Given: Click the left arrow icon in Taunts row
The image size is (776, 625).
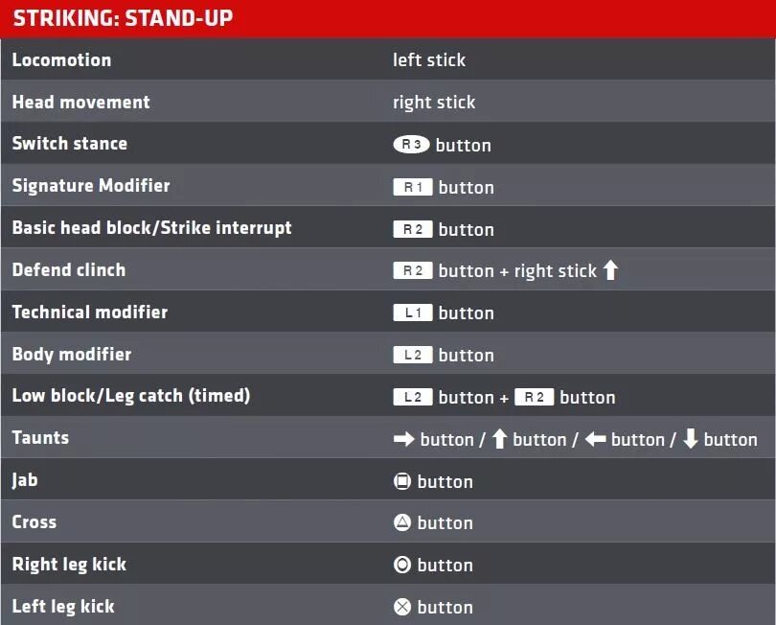Looking at the screenshot, I should [595, 439].
